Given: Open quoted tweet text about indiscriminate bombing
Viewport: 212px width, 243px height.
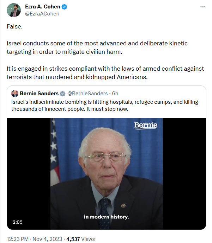Looking at the screenshot, I should tap(105, 105).
